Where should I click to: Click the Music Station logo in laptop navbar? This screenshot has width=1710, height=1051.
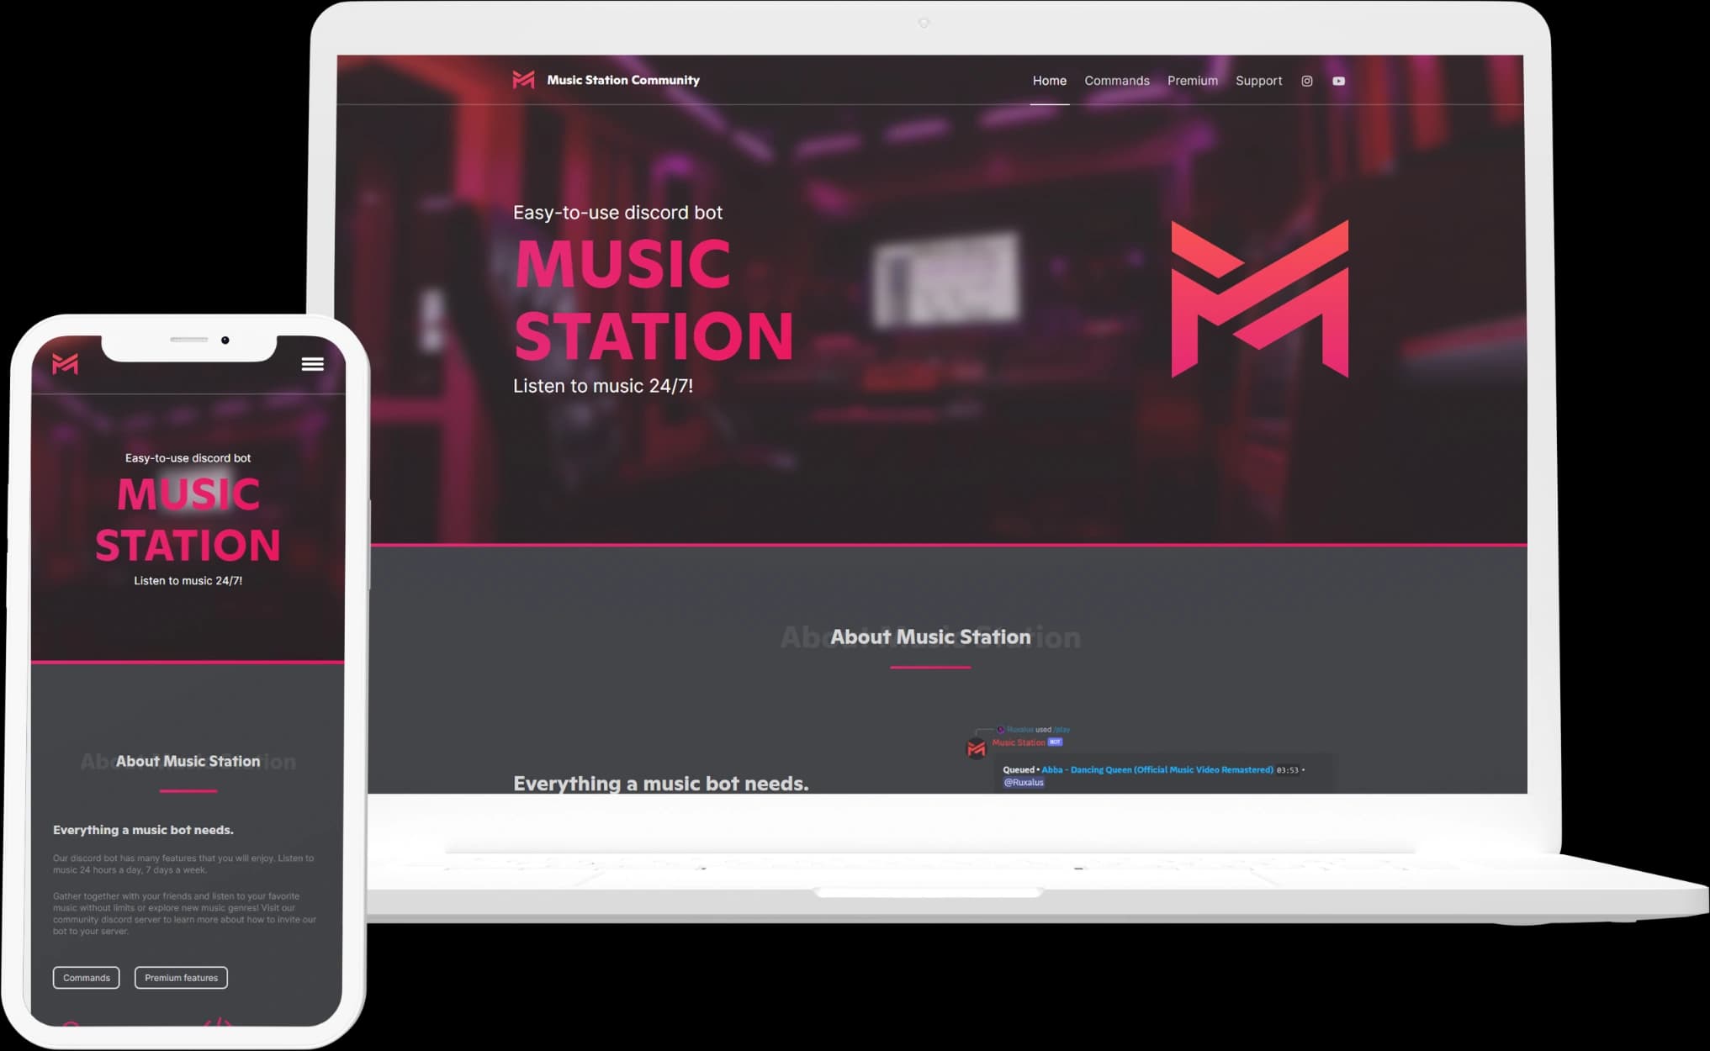(x=523, y=80)
